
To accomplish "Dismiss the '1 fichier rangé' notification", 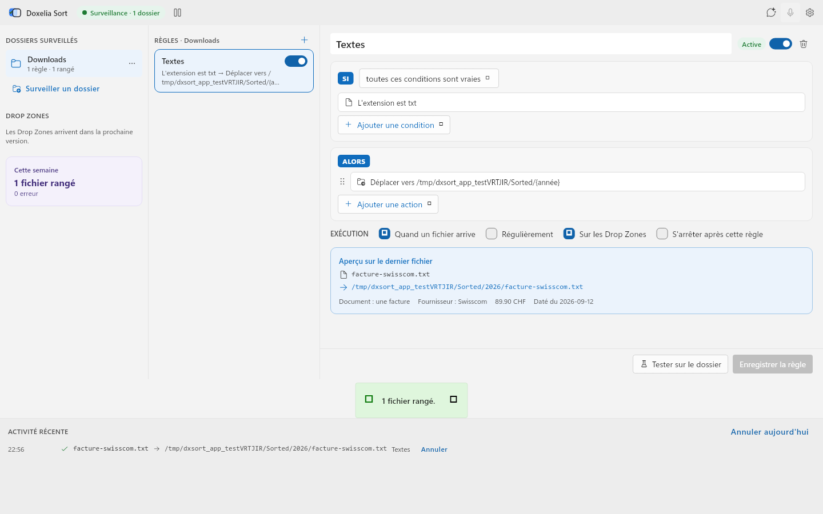I will (453, 399).
